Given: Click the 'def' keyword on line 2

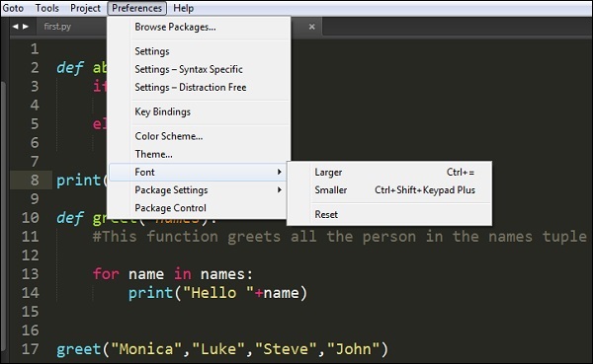Looking at the screenshot, I should [70, 68].
